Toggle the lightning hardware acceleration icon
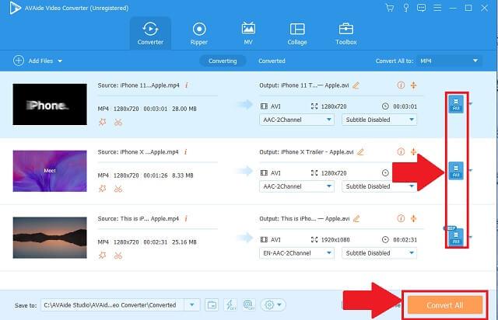The height and width of the screenshot is (320, 498). pyautogui.click(x=230, y=305)
